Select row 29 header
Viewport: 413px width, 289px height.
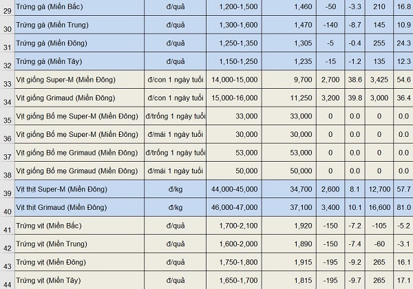pyautogui.click(x=7, y=10)
